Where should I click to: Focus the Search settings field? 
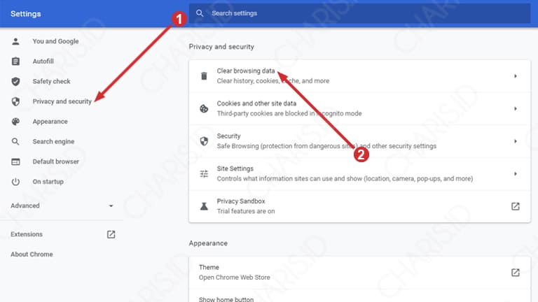pyautogui.click(x=359, y=13)
